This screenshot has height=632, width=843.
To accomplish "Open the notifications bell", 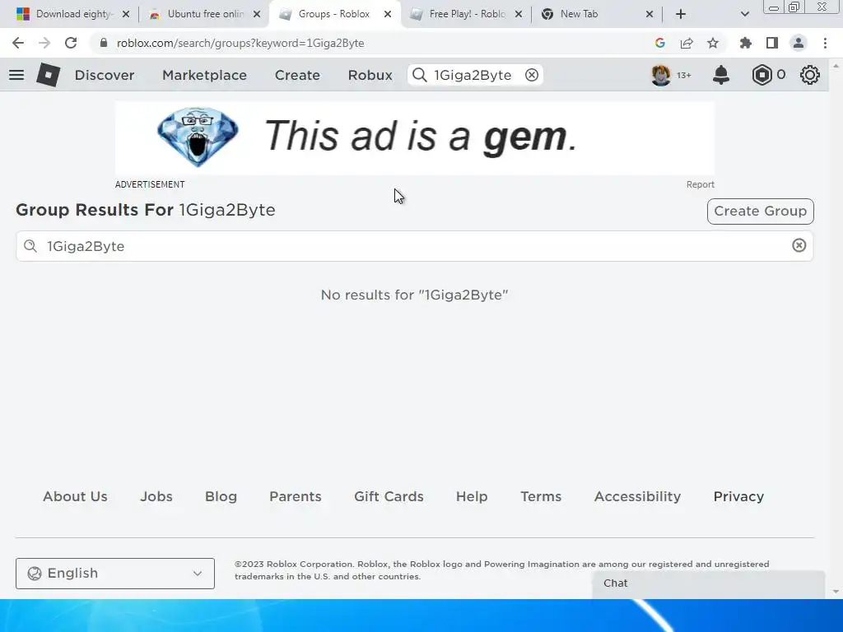I will click(x=721, y=75).
